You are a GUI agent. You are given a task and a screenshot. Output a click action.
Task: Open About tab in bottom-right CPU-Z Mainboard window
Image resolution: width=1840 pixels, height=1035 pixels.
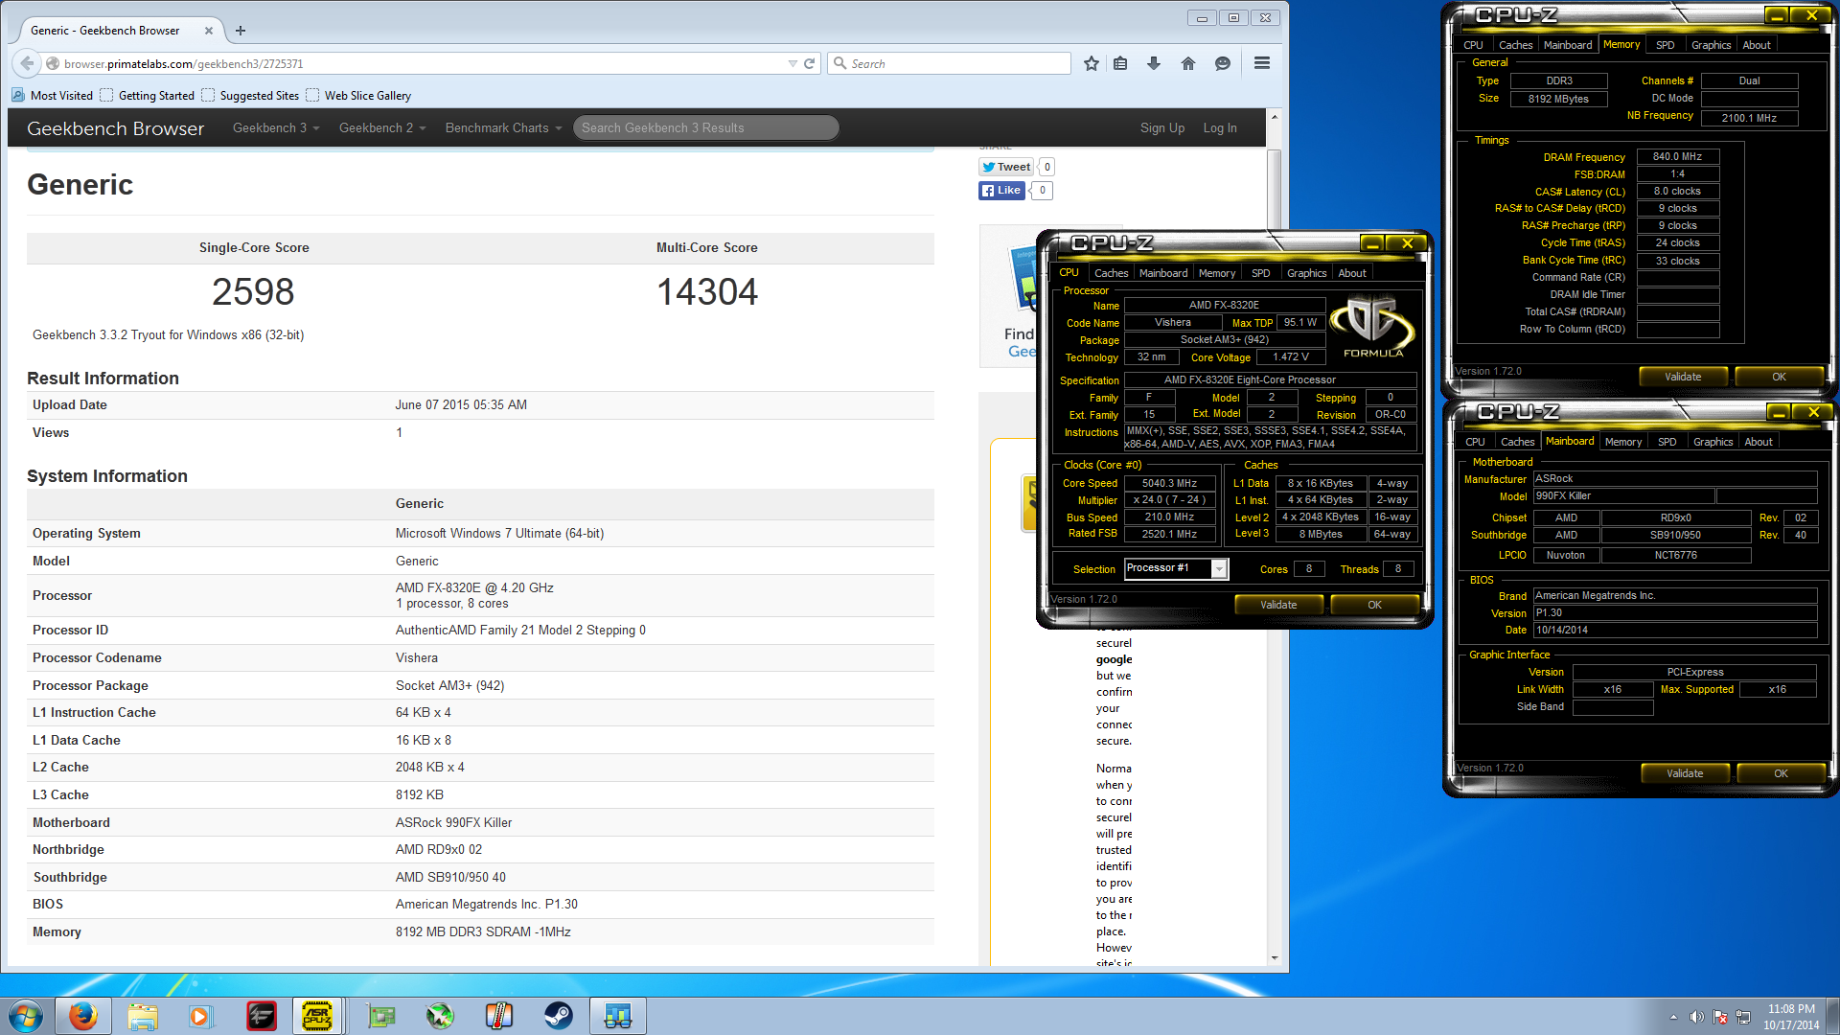pos(1759,442)
